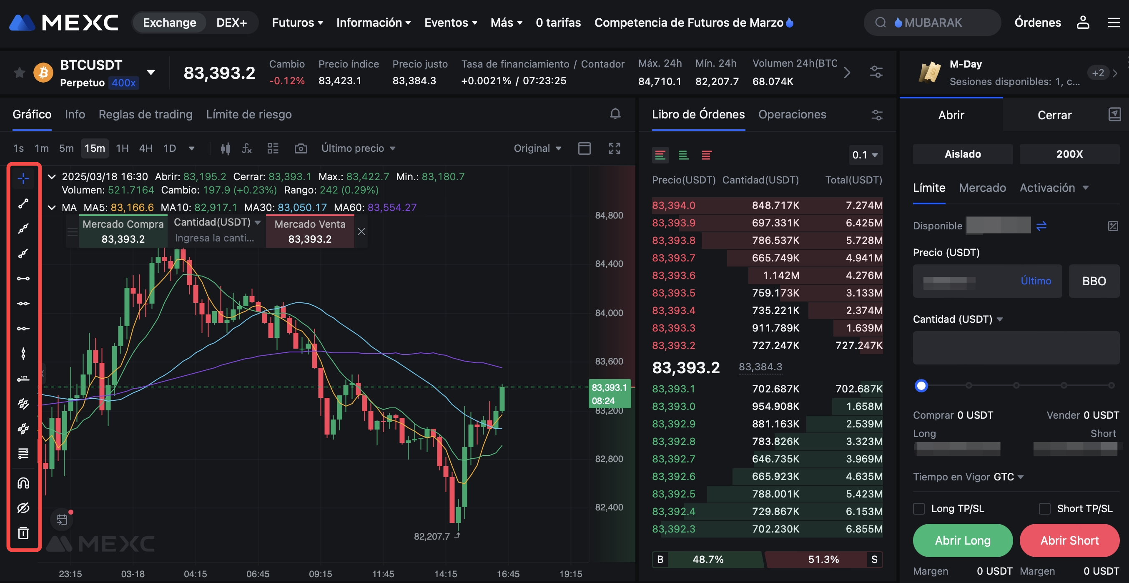Enable the Long TP/SL checkbox
The image size is (1129, 583).
(919, 508)
